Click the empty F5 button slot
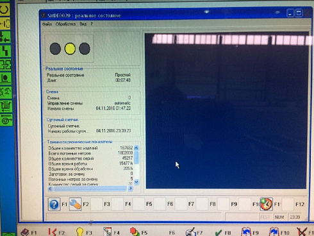The height and width of the screenshot is (236, 314). coord(138,205)
